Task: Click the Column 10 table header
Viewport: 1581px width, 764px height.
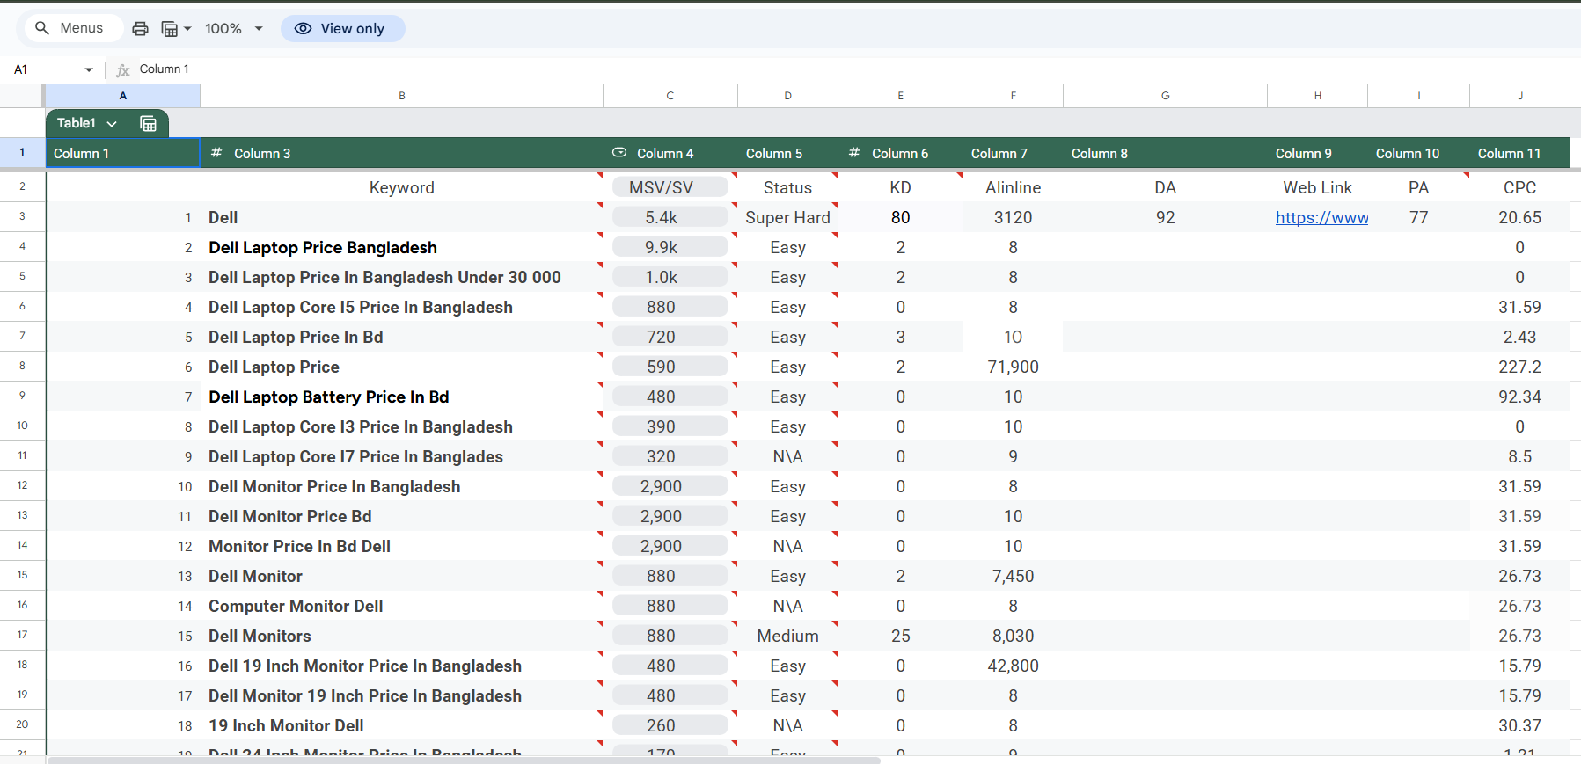Action: click(1419, 153)
